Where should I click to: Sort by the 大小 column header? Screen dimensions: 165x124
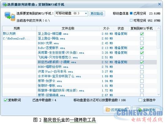106,28
